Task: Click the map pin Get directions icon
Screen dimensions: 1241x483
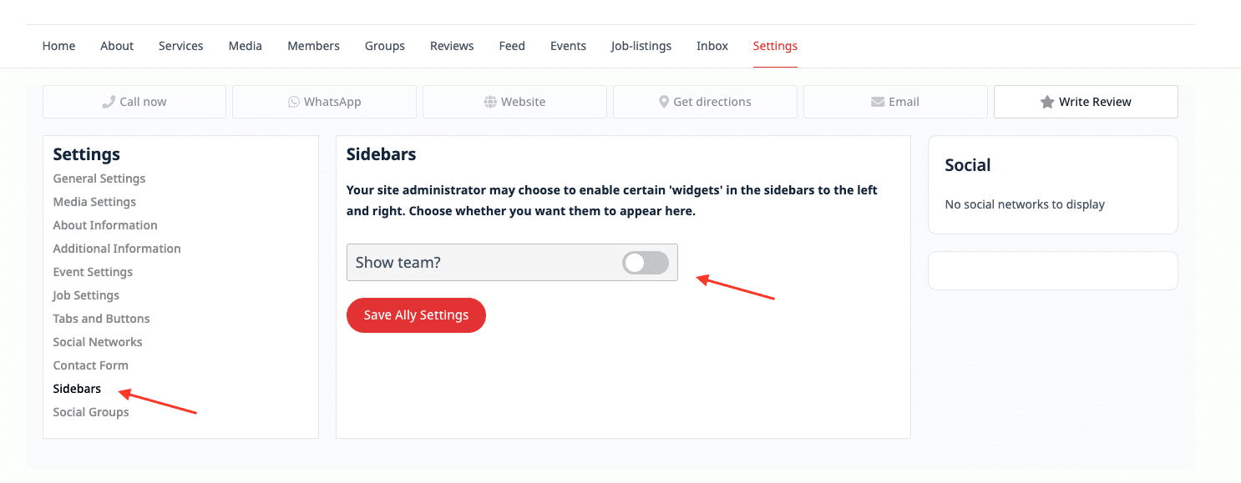Action: point(664,102)
